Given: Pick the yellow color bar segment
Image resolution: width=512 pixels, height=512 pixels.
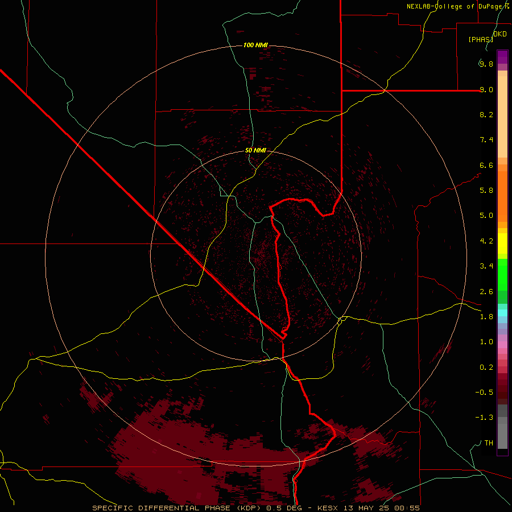Looking at the screenshot, I should coord(502,243).
